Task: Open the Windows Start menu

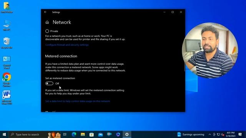Action: point(4,135)
